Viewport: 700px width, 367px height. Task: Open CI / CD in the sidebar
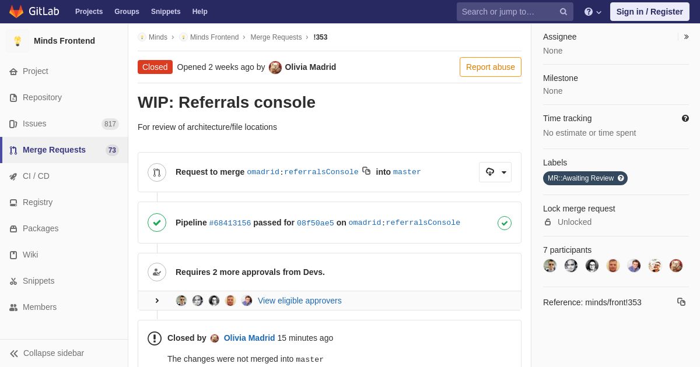pos(64,176)
